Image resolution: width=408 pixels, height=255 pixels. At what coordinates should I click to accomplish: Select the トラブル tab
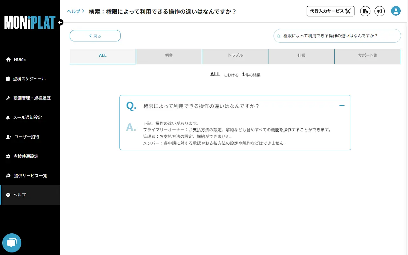[x=235, y=55]
